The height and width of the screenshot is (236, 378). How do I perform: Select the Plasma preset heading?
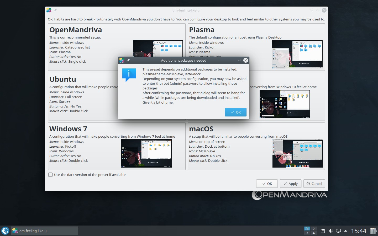point(202,30)
